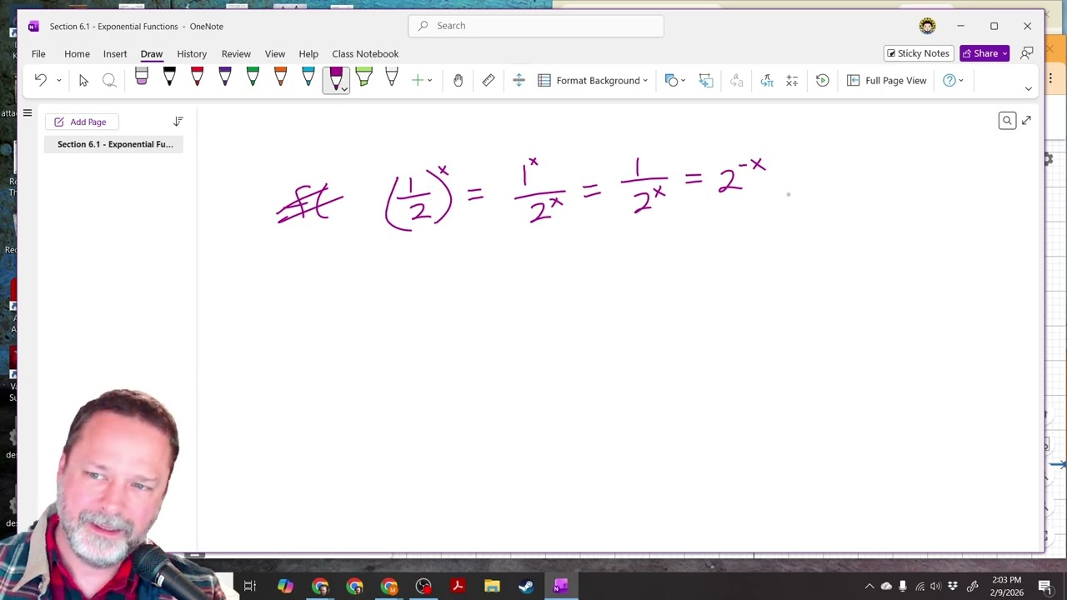Toggle the hand touch-drawing tool
Image resolution: width=1067 pixels, height=600 pixels.
(x=458, y=80)
